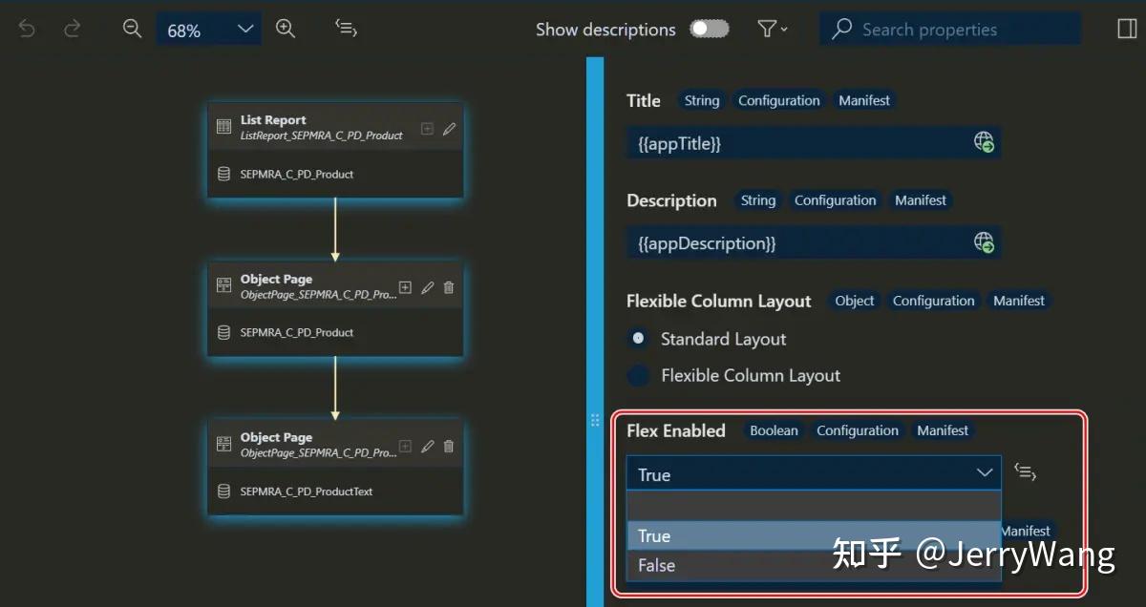Select the edit pencil on List Report node

(448, 128)
